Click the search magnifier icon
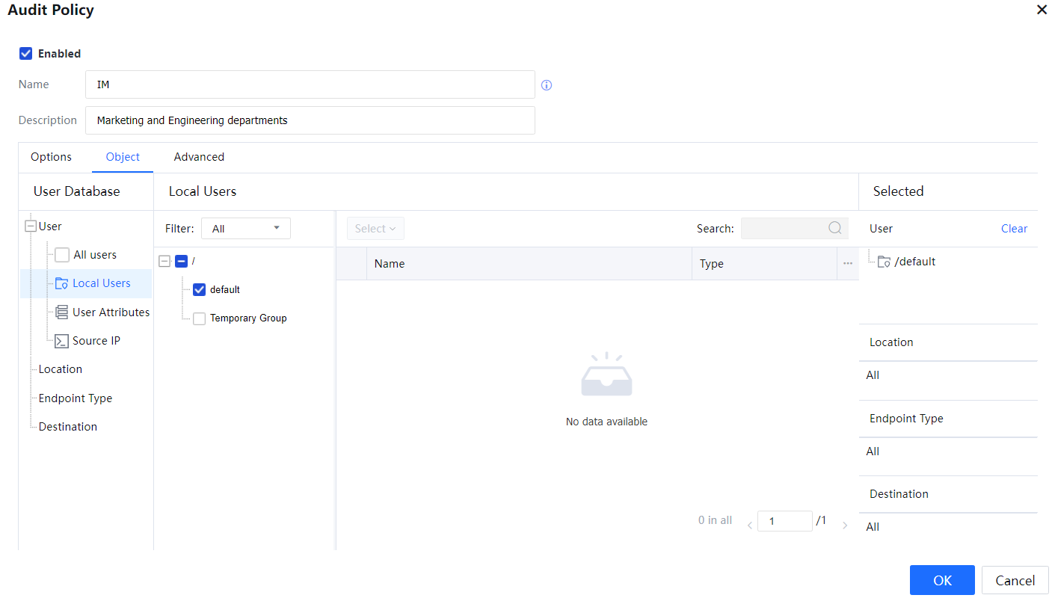 835,229
